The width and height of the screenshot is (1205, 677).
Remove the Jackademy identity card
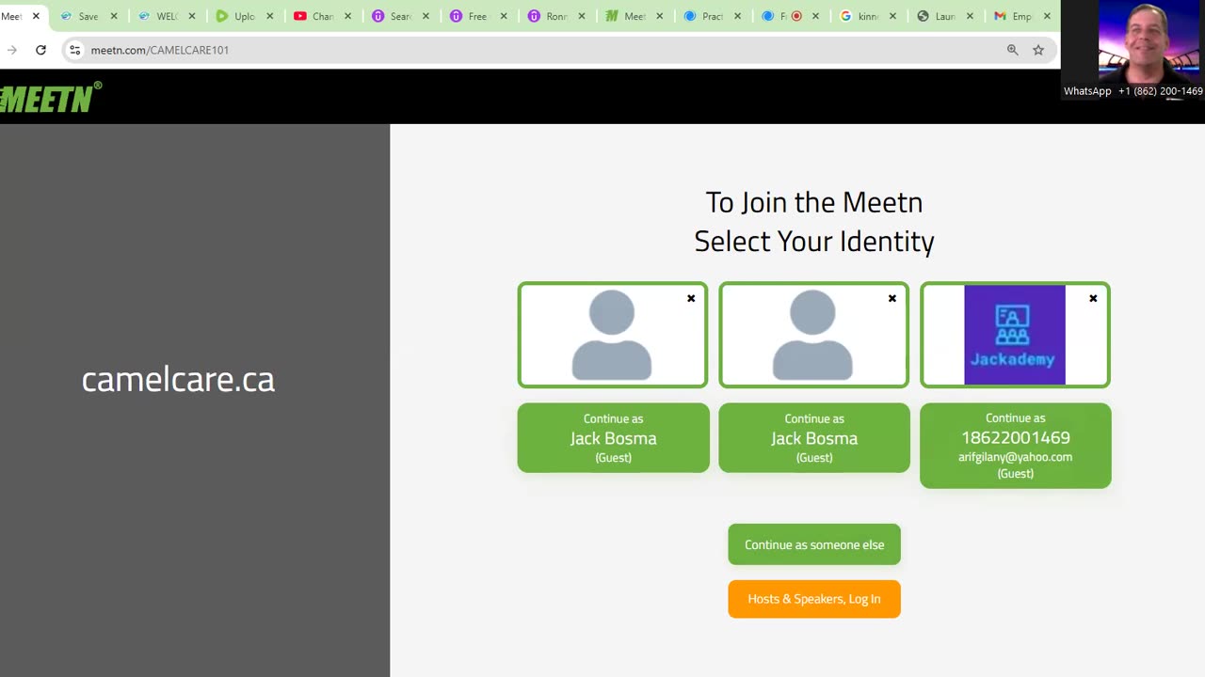tap(1093, 299)
